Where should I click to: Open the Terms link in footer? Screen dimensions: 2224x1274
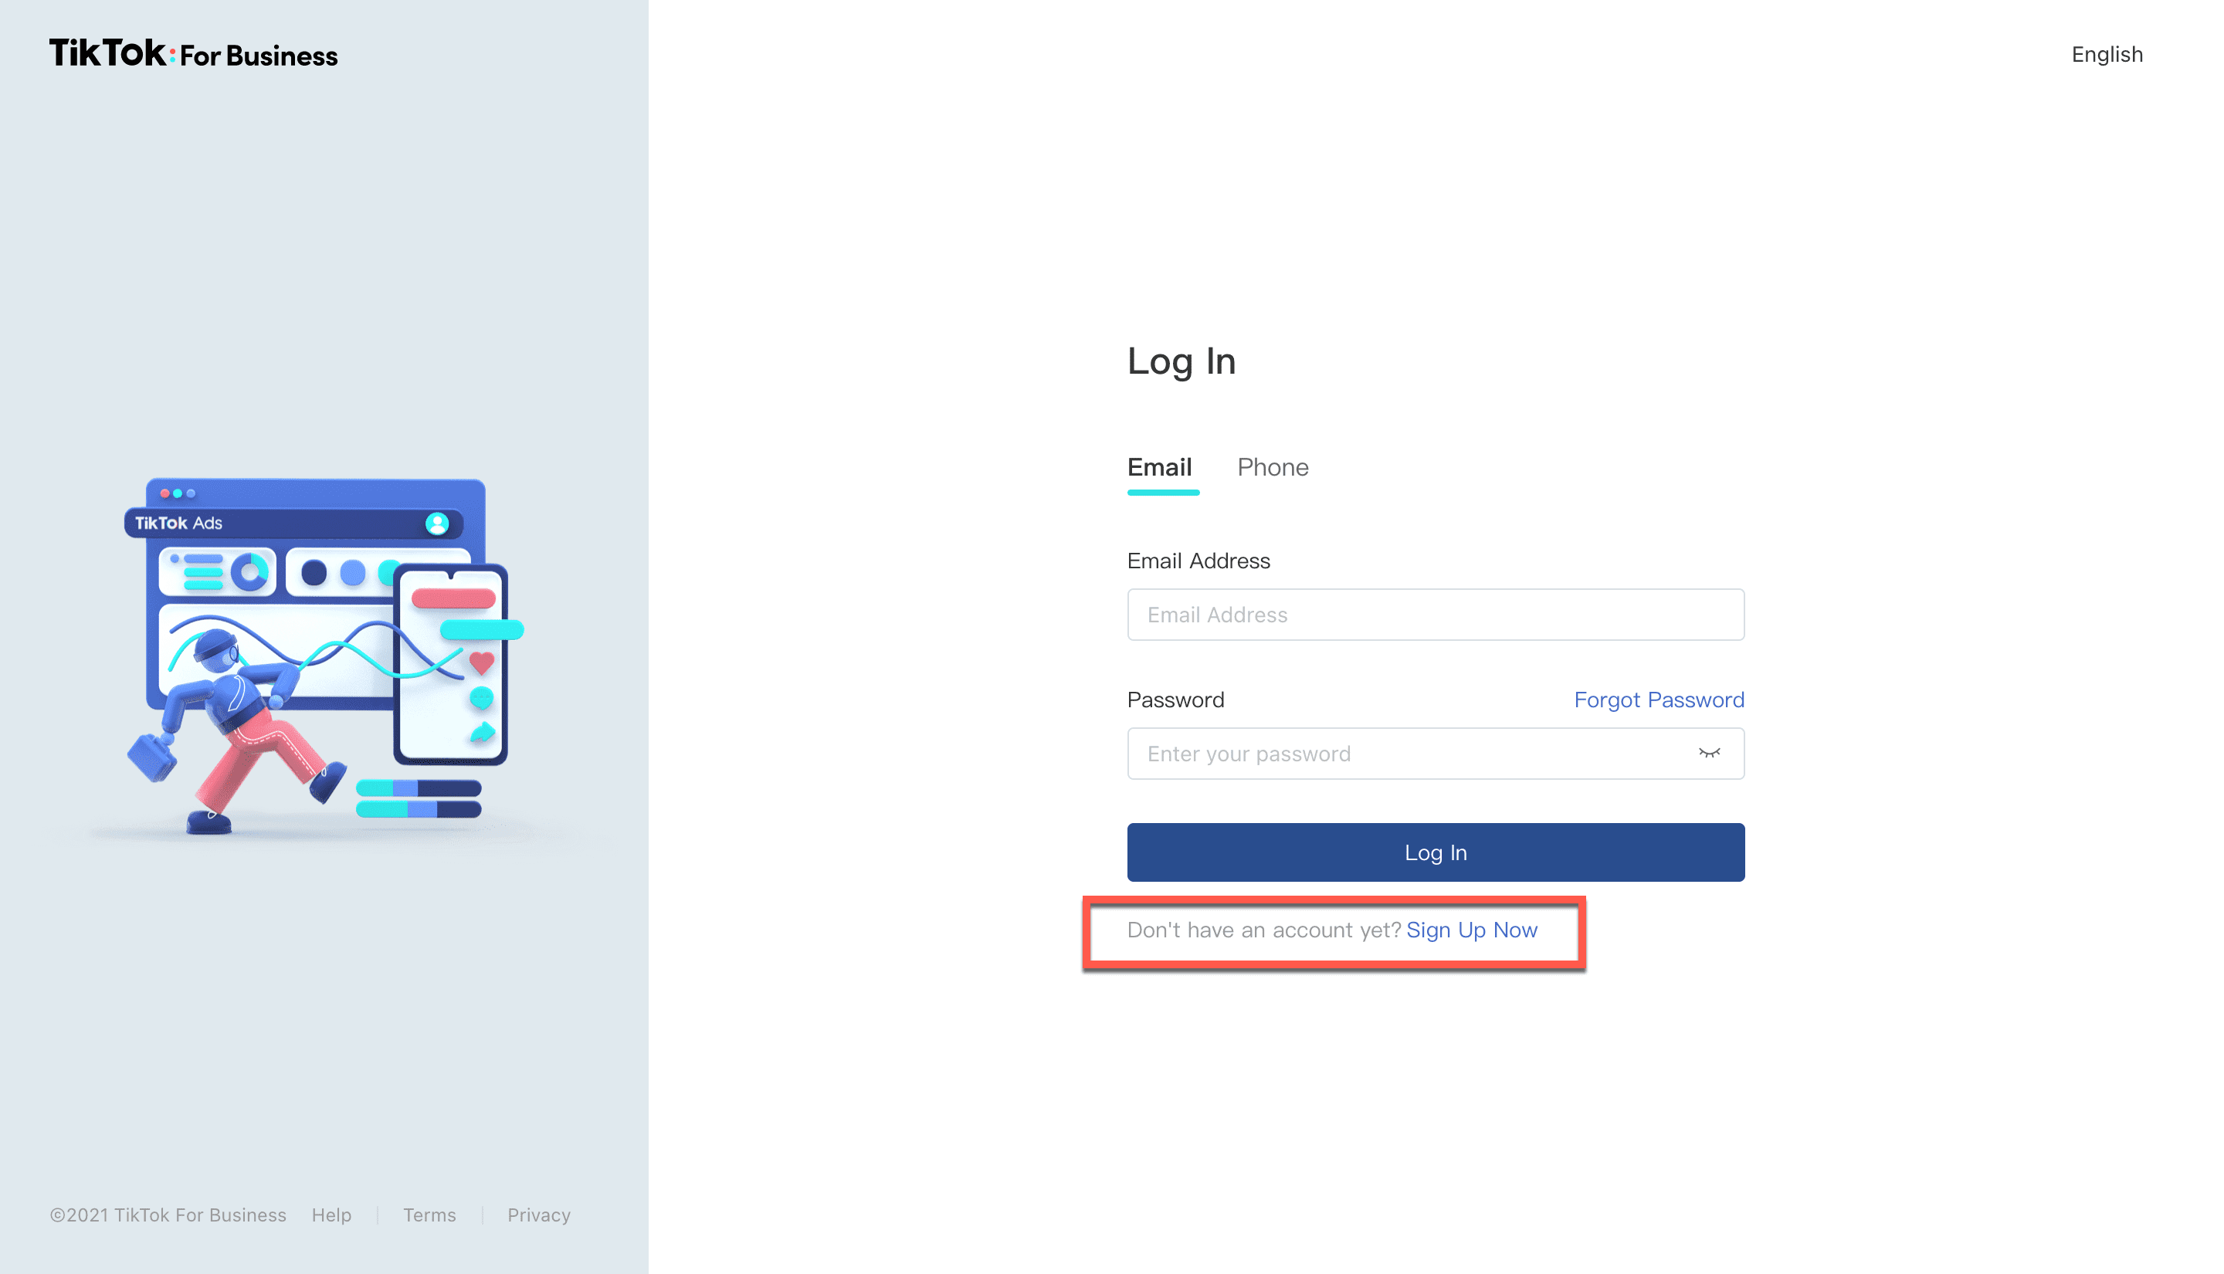(429, 1215)
